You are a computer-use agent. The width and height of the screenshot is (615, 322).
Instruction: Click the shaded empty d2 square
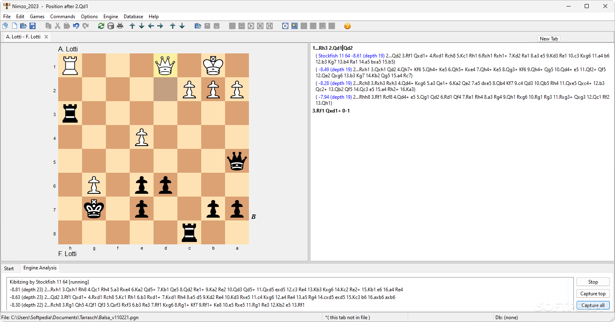[165, 89]
